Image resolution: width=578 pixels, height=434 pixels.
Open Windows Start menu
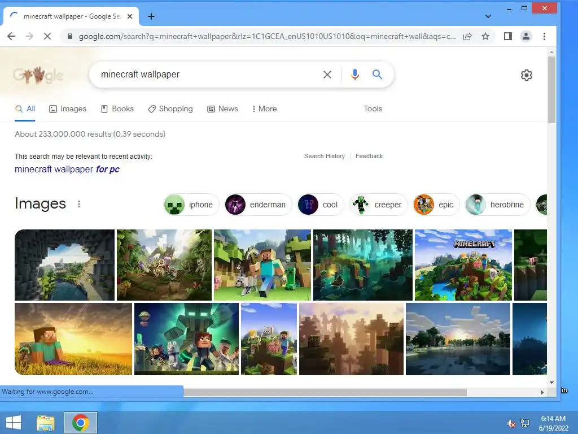(x=14, y=423)
